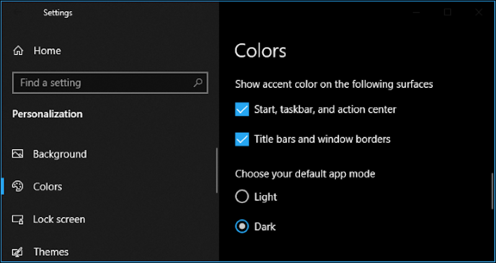Select the Dark app mode radio button
The width and height of the screenshot is (496, 263).
pos(242,226)
